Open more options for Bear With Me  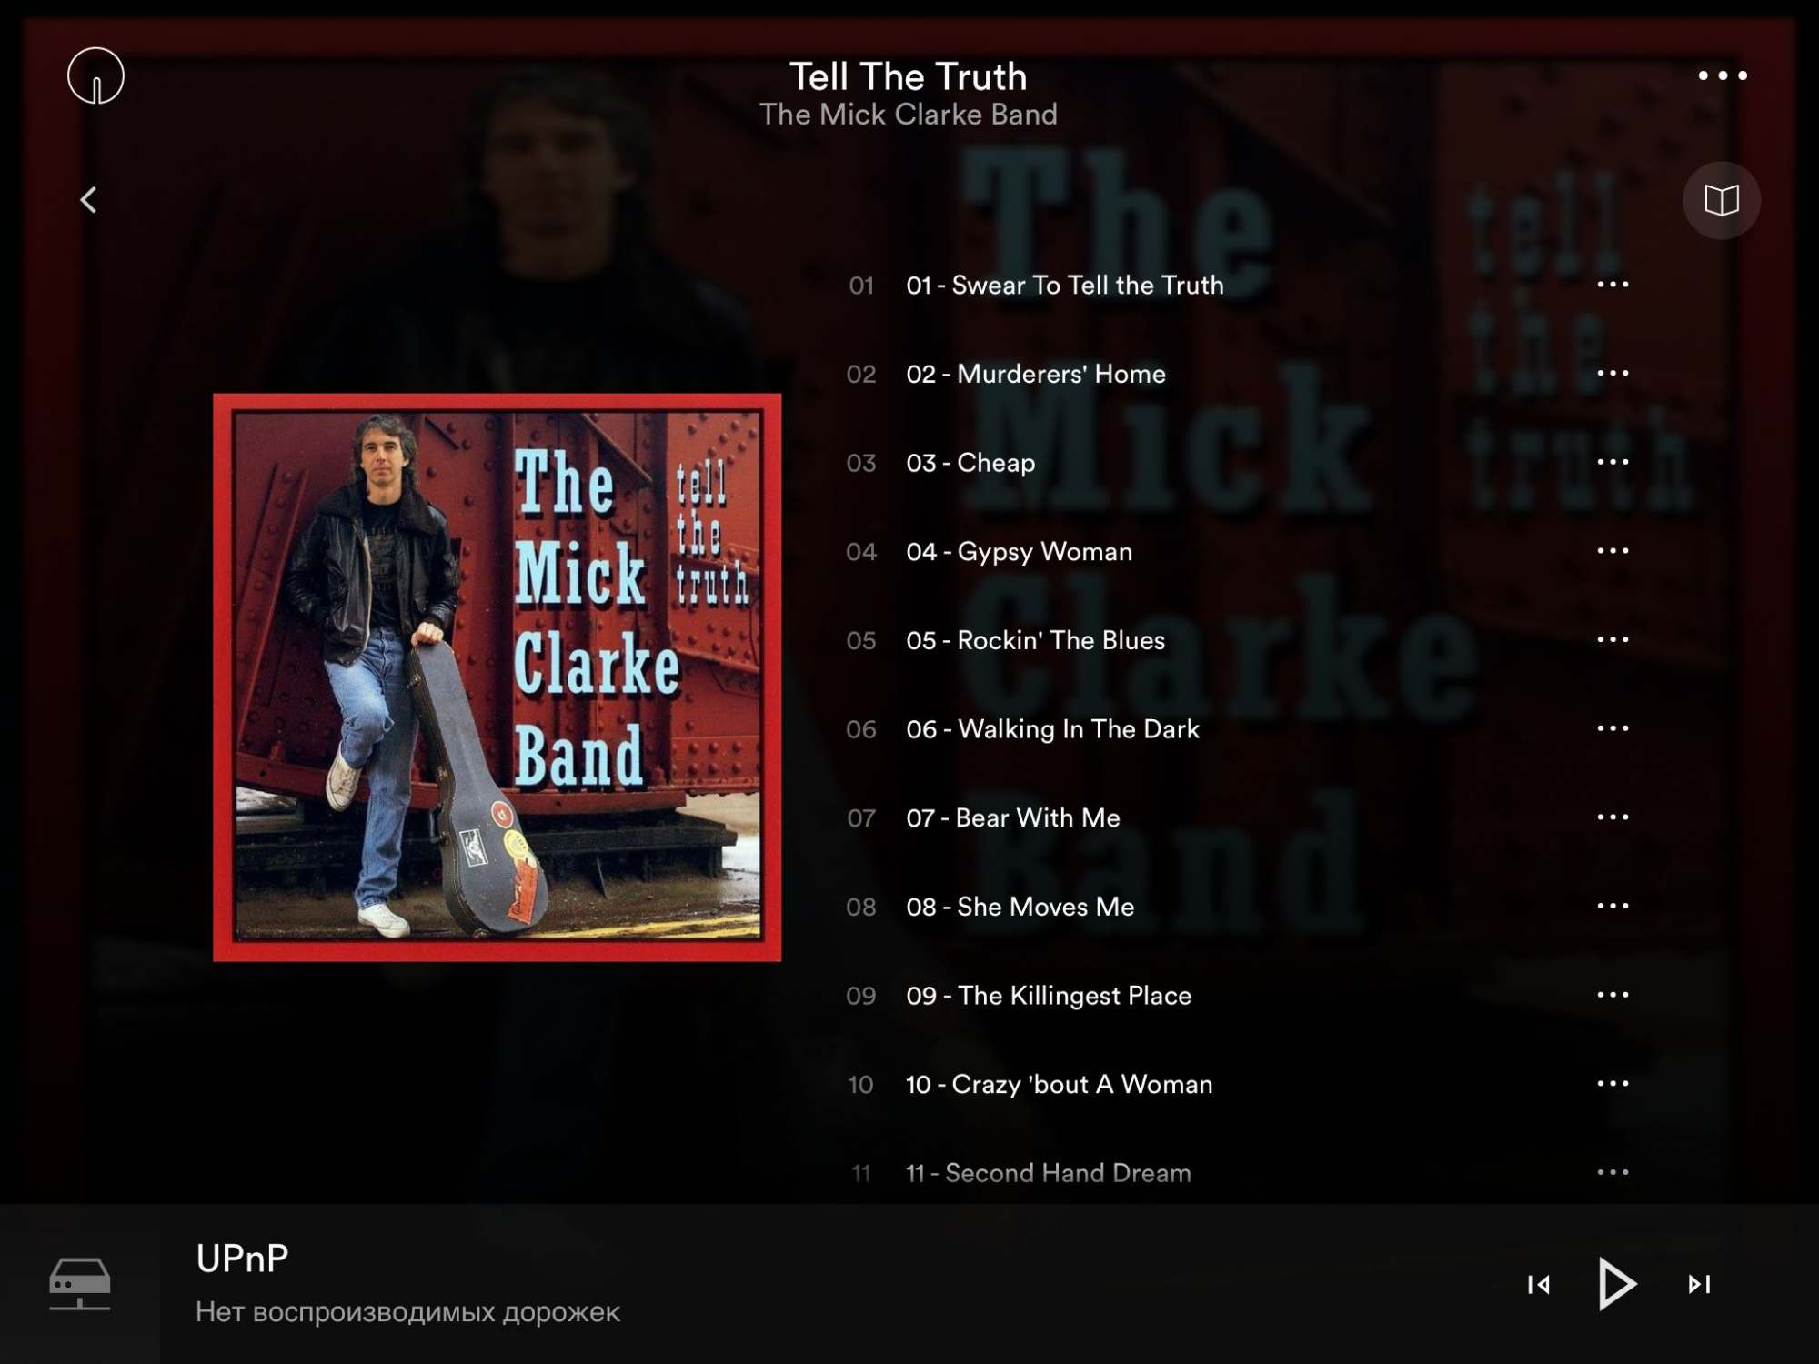pos(1613,817)
